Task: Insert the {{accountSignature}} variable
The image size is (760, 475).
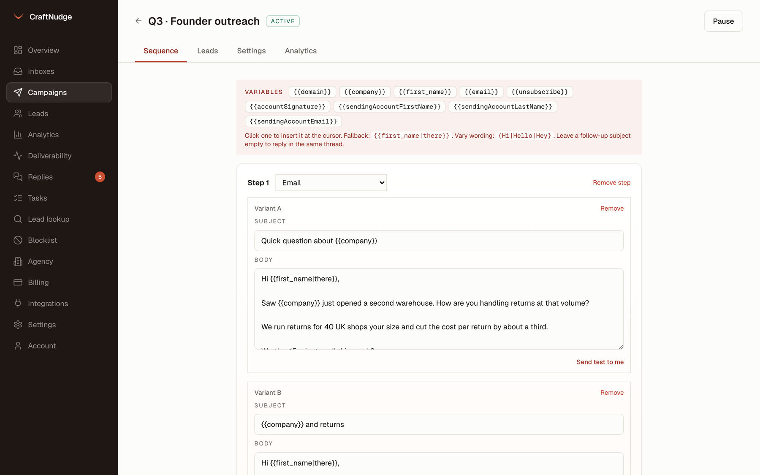Action: [x=288, y=107]
